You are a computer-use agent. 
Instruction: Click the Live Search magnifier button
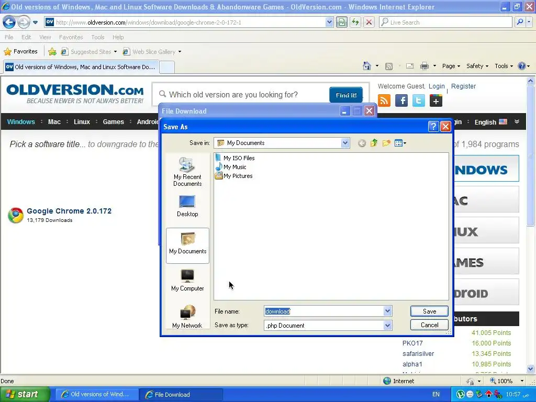520,23
